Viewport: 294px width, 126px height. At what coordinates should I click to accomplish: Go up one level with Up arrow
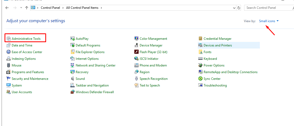coord(27,8)
